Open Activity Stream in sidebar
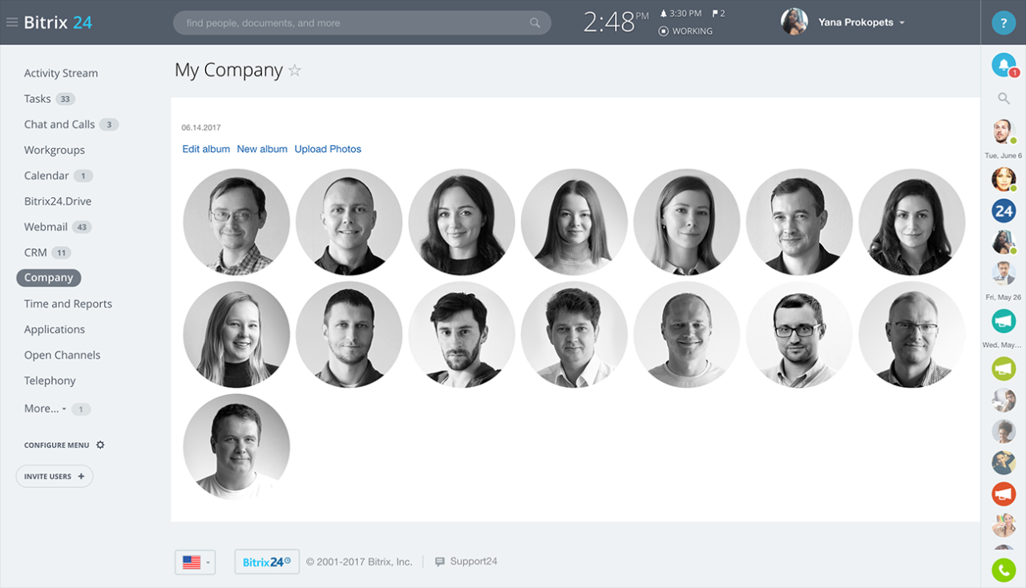Image resolution: width=1026 pixels, height=588 pixels. click(61, 73)
